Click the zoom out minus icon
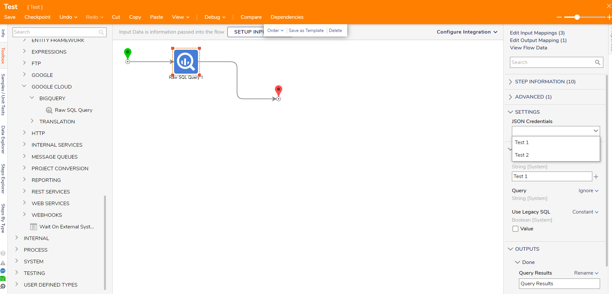This screenshot has width=612, height=294. point(559,17)
